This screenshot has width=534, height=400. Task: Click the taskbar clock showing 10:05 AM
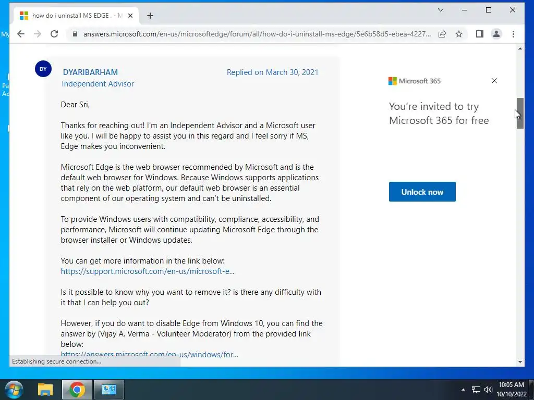tap(511, 390)
